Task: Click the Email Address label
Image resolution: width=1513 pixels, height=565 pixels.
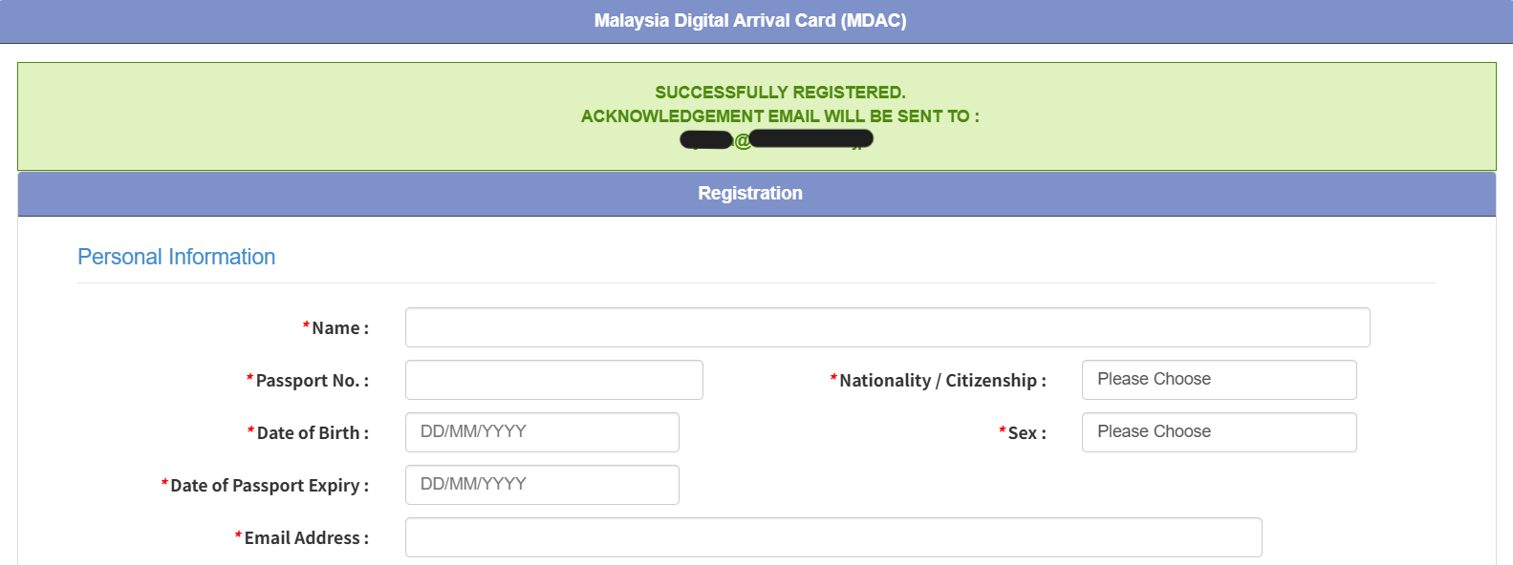Action: (306, 538)
